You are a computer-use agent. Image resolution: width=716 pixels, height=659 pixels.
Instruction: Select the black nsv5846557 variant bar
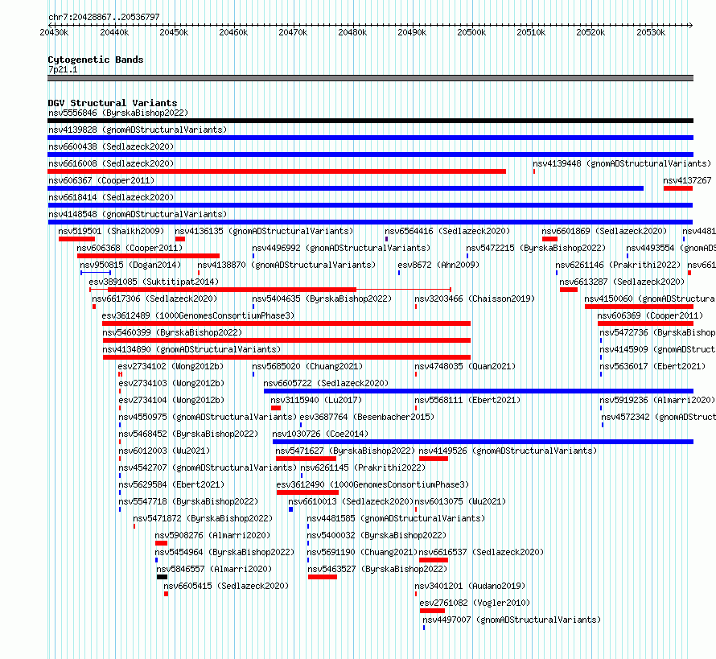coord(162,577)
